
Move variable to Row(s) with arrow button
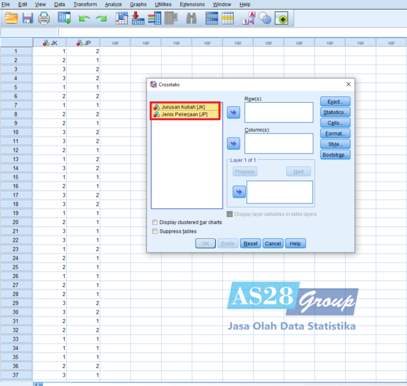[x=233, y=112]
